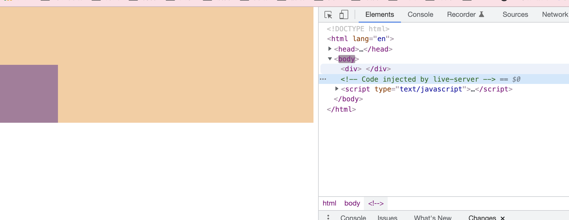Viewport: 569px width, 220px height.
Task: Click the comment breadcrumb item
Action: [376, 203]
